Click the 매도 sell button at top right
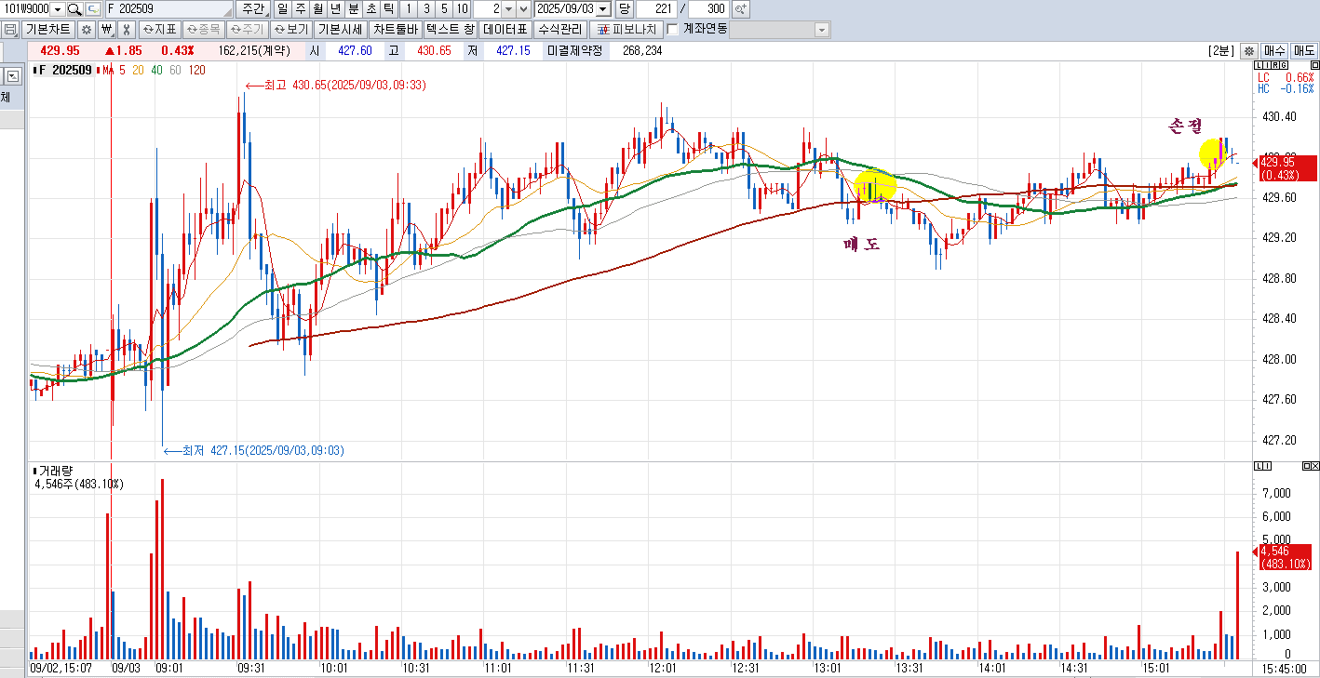The height and width of the screenshot is (678, 1320). click(1303, 51)
